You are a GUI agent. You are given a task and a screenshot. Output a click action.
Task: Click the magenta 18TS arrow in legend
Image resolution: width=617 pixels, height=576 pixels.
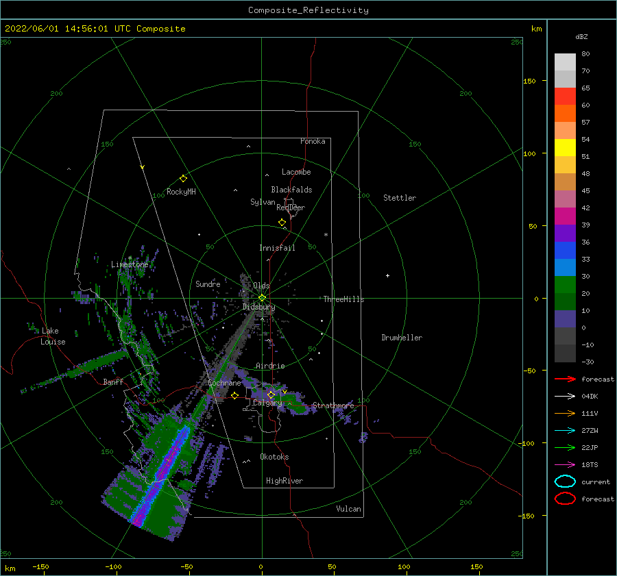coord(565,464)
